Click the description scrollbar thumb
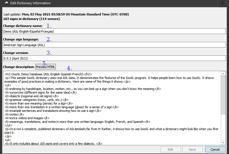This screenshot has height=154, width=229. tap(223, 95)
